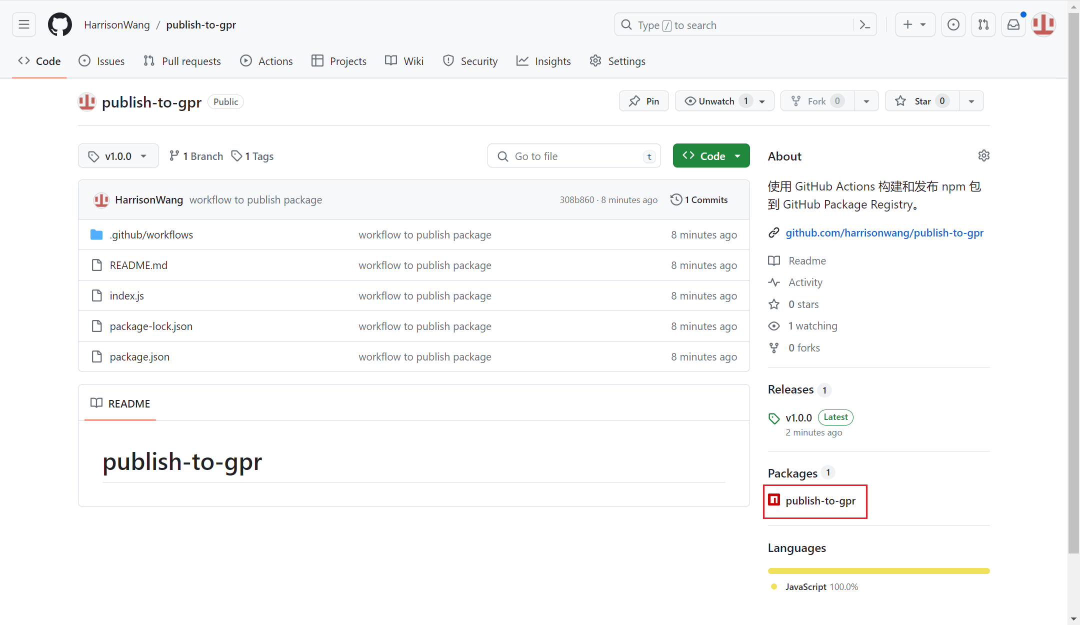Click the yellow JavaScript language bar
Screen dimensions: 1080x625
878,571
